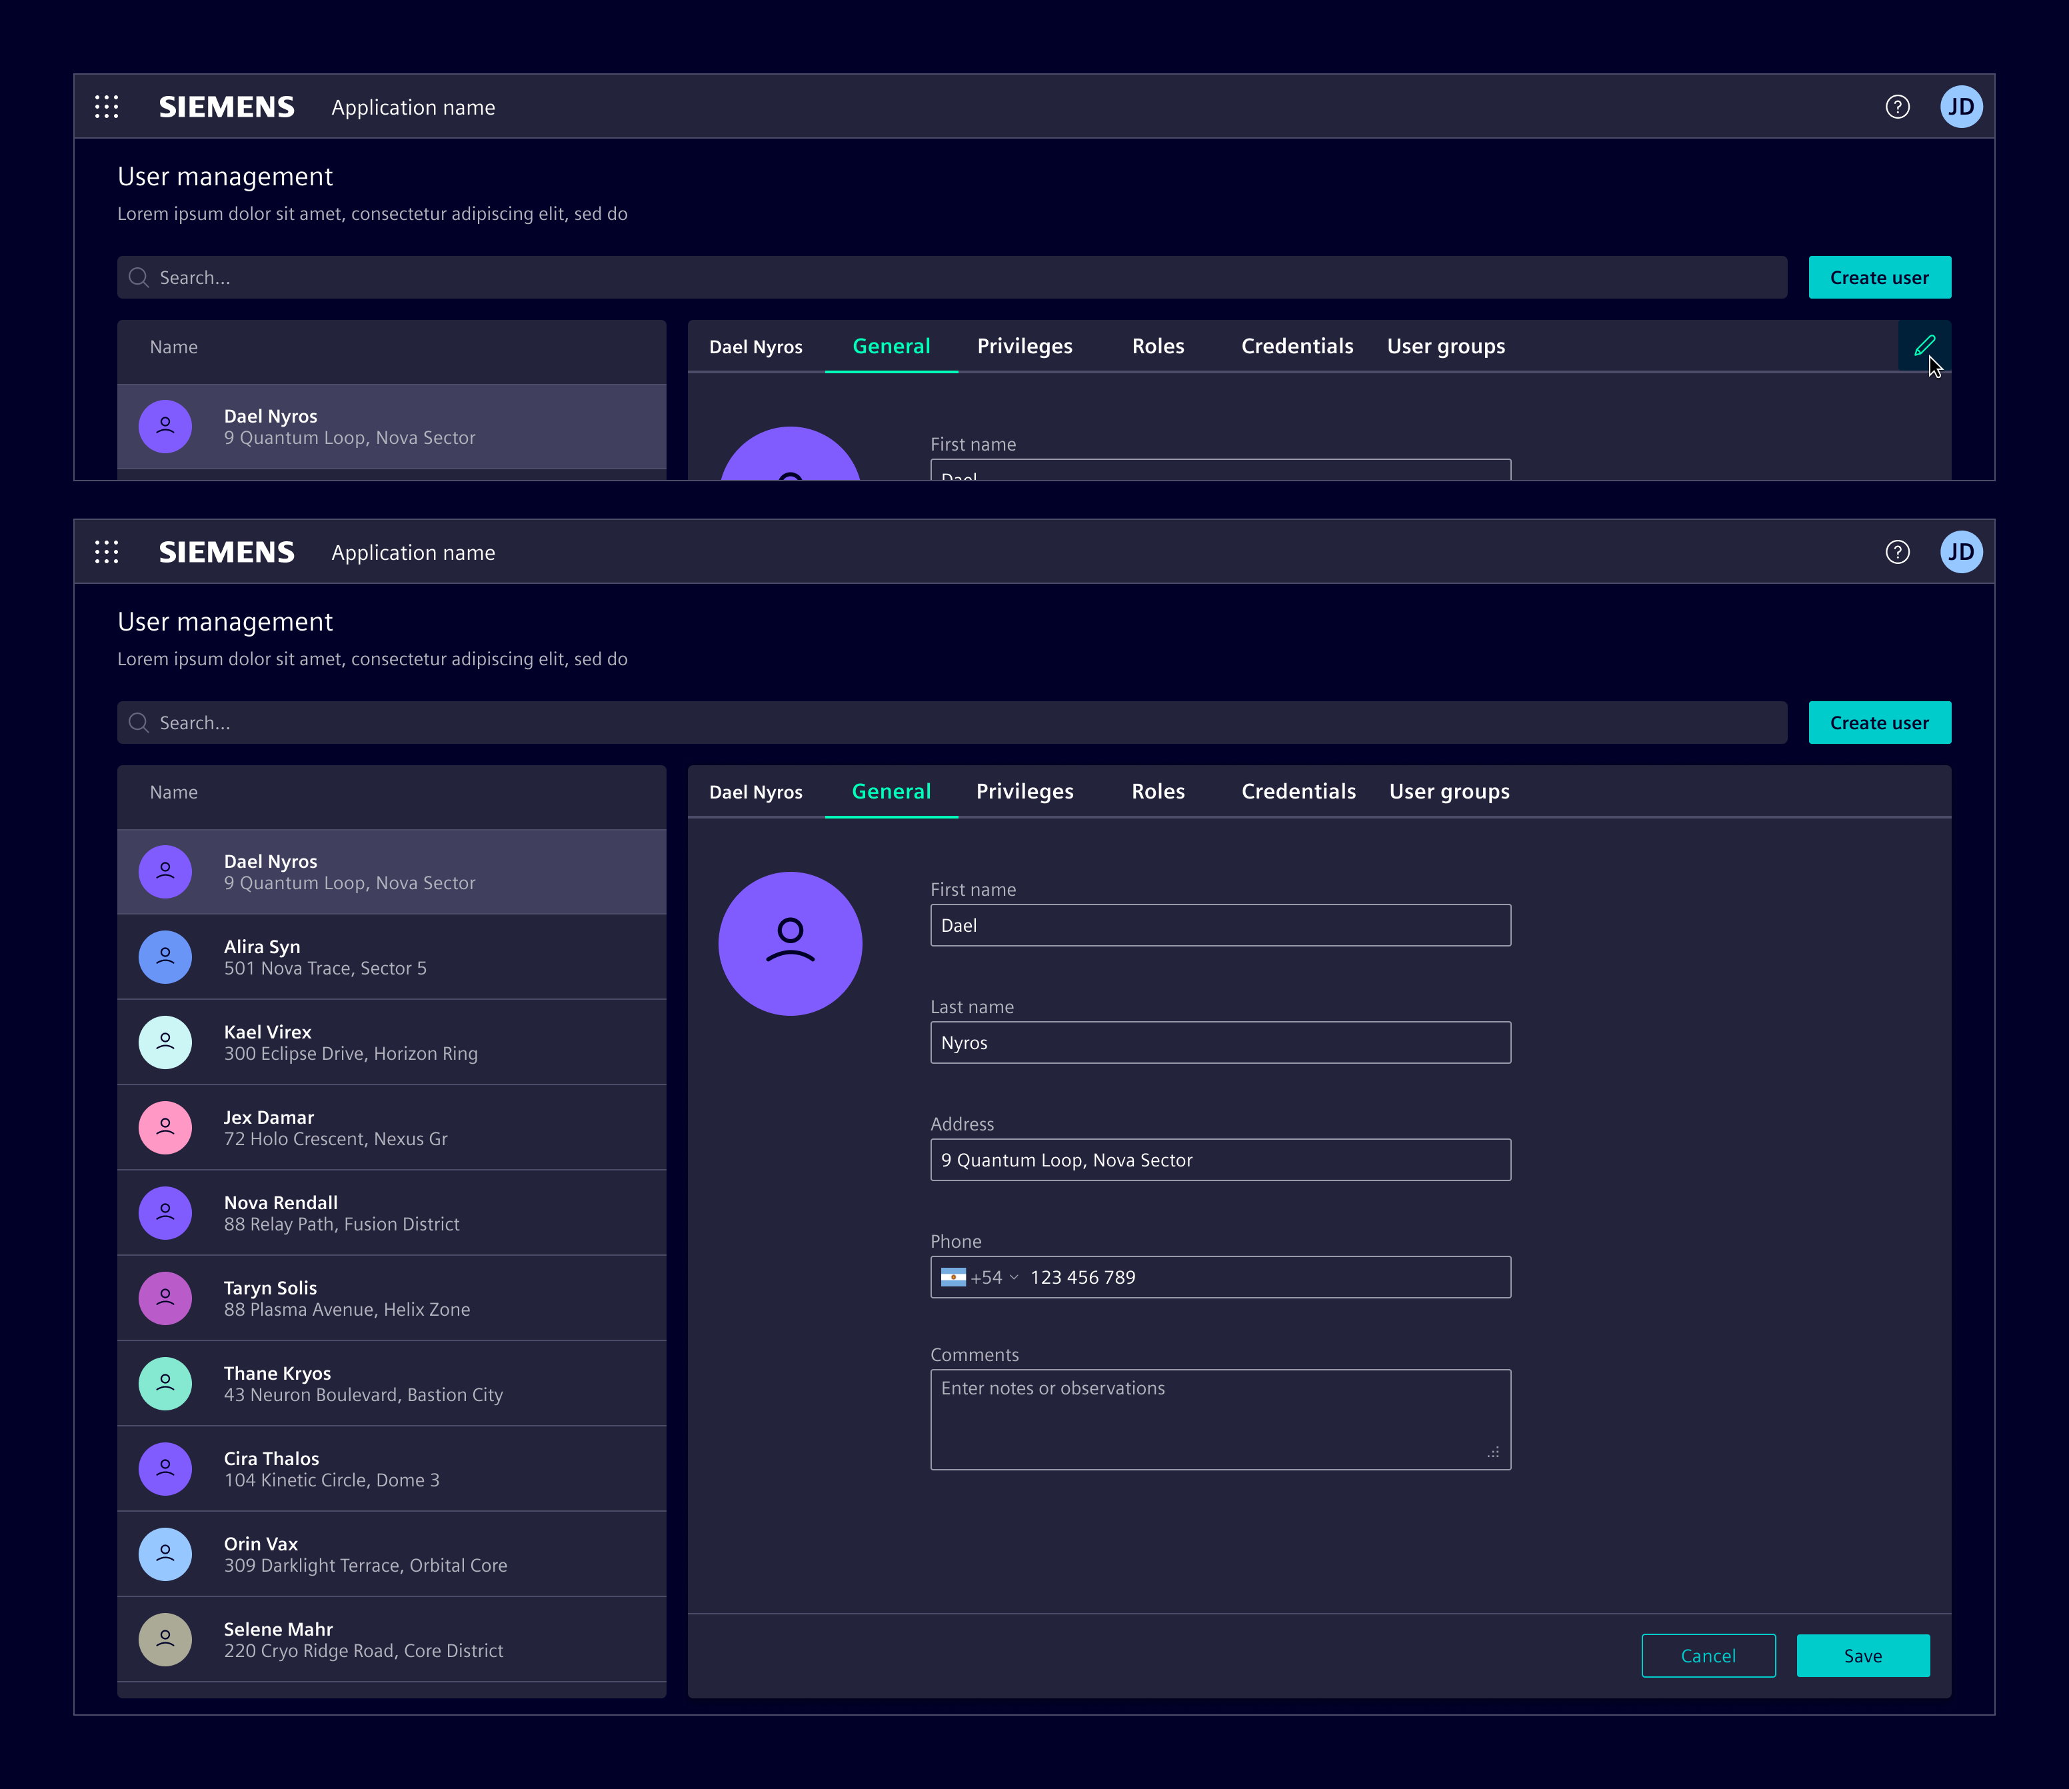Screen dimensions: 2069x1789
Task: Click Jex Damar's pink avatar icon
Action: coord(166,1127)
